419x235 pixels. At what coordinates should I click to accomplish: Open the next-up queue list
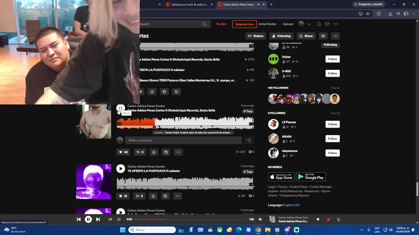[x=338, y=219]
